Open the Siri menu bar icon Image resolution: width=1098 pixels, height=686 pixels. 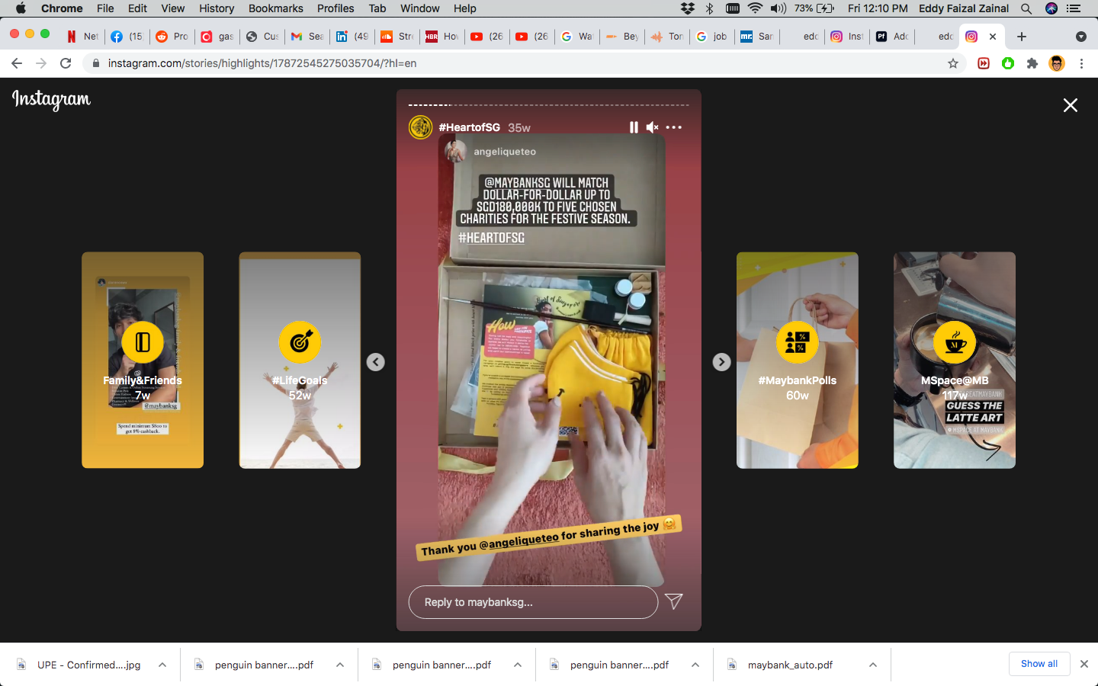pyautogui.click(x=1051, y=8)
